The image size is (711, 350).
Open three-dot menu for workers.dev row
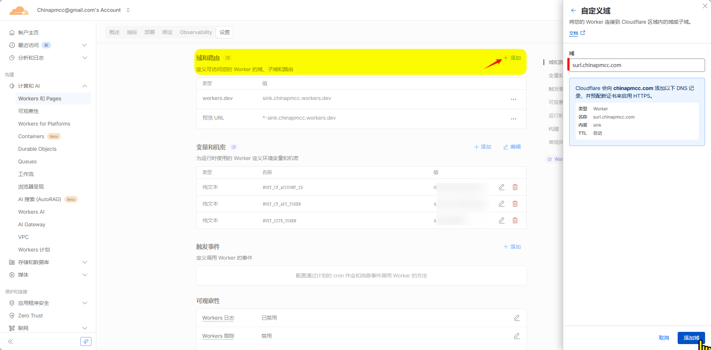pyautogui.click(x=513, y=99)
